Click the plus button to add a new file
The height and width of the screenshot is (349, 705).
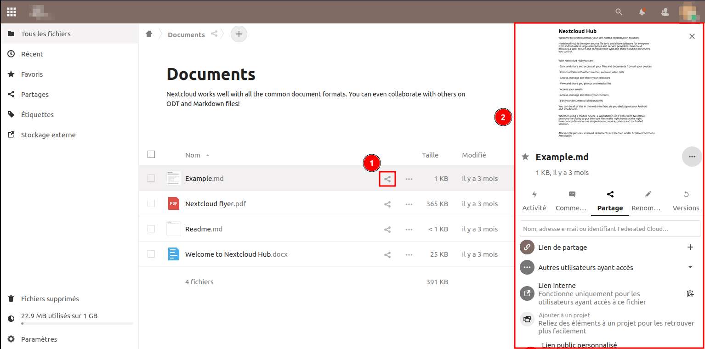[x=239, y=34]
